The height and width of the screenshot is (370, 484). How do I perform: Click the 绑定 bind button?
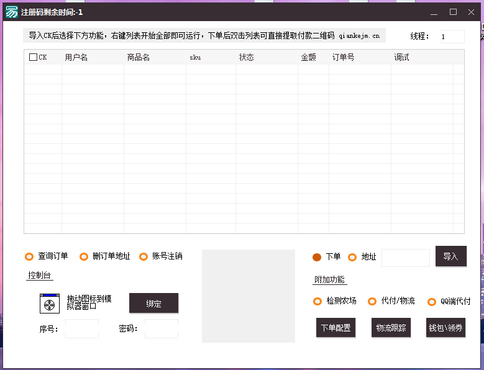(153, 304)
